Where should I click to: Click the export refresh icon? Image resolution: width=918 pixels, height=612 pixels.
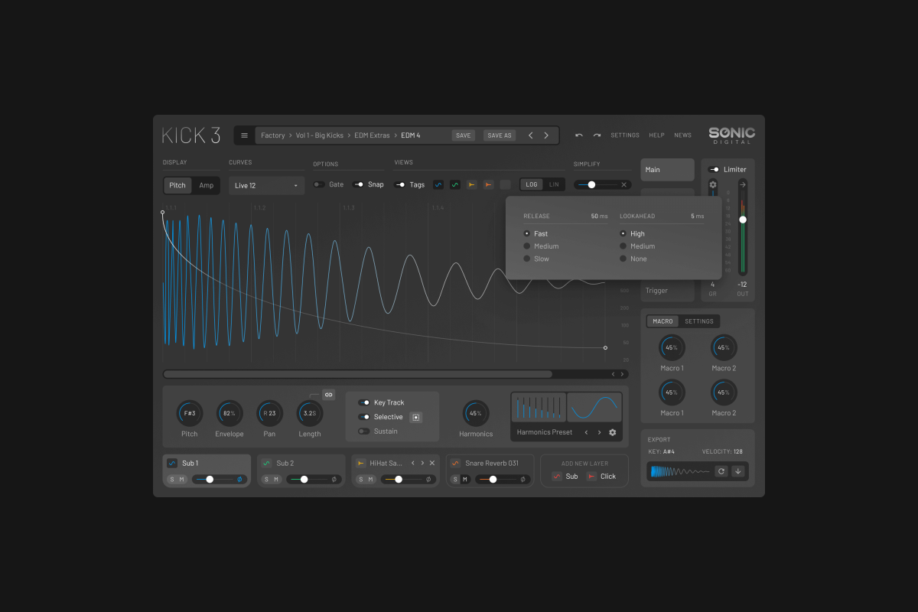click(x=721, y=471)
